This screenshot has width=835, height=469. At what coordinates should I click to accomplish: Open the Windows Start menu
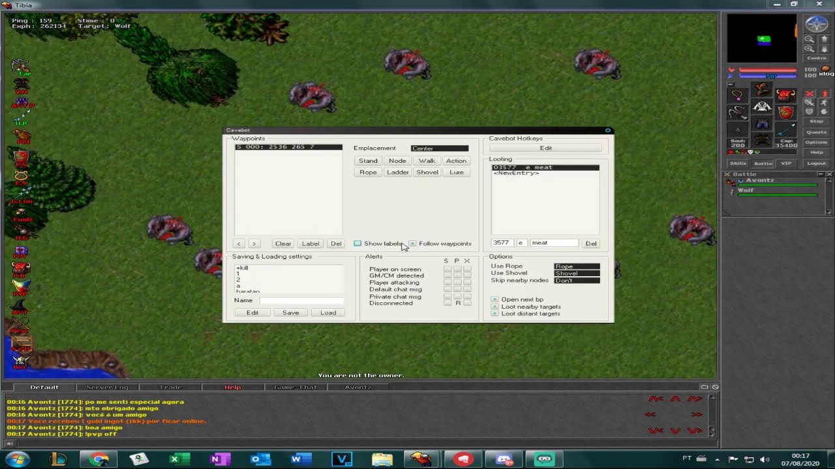point(16,459)
